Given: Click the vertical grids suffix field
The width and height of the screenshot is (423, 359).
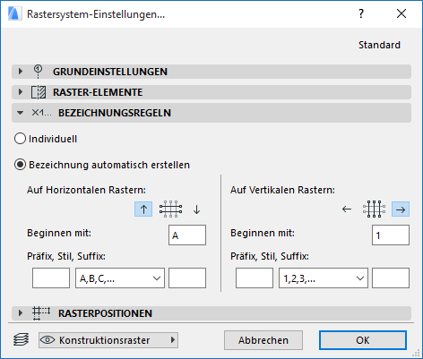Looking at the screenshot, I should click(x=391, y=278).
